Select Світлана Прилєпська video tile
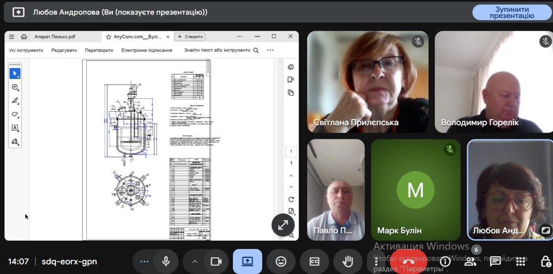553x274 pixels. point(368,82)
